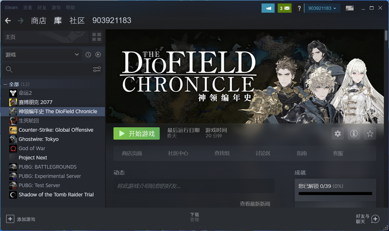This screenshot has height=231, width=389.
Task: Open the game settings gear icon
Action: pyautogui.click(x=338, y=134)
